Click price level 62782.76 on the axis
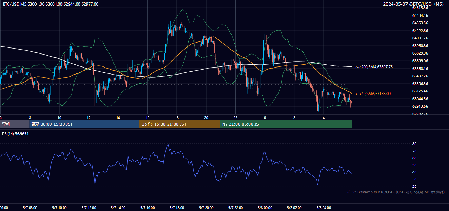 pyautogui.click(x=420, y=114)
